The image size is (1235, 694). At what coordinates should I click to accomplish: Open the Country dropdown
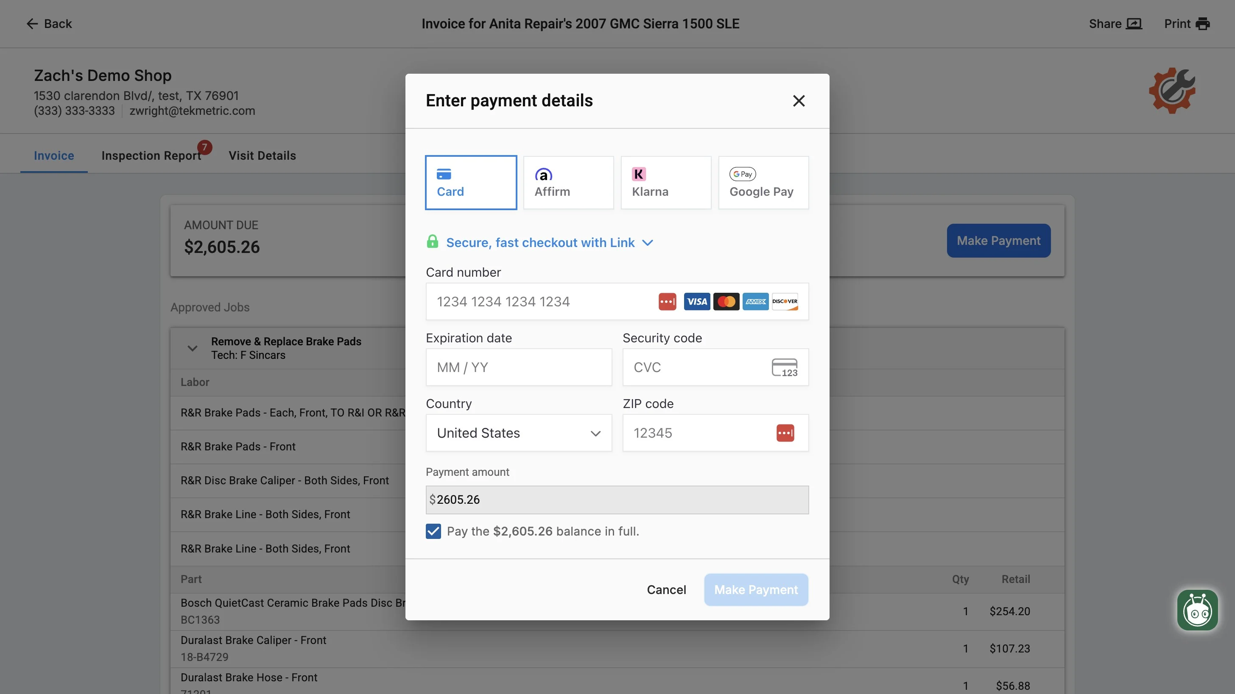[518, 433]
